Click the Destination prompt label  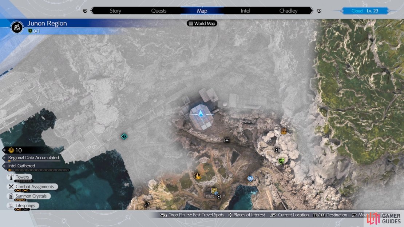coord(337,215)
